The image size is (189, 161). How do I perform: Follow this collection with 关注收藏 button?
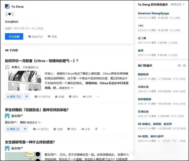14,36
